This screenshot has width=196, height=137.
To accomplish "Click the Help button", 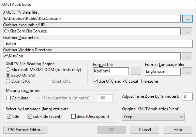I will pyautogui.click(x=178, y=130).
